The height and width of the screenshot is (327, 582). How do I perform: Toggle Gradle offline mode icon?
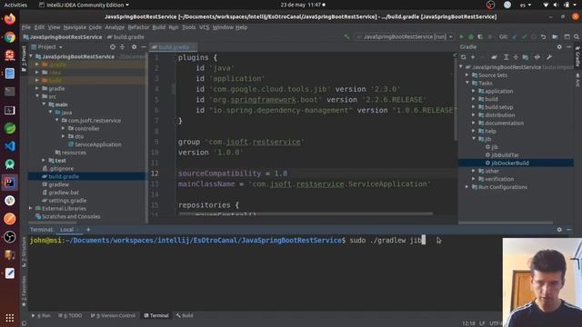click(537, 57)
